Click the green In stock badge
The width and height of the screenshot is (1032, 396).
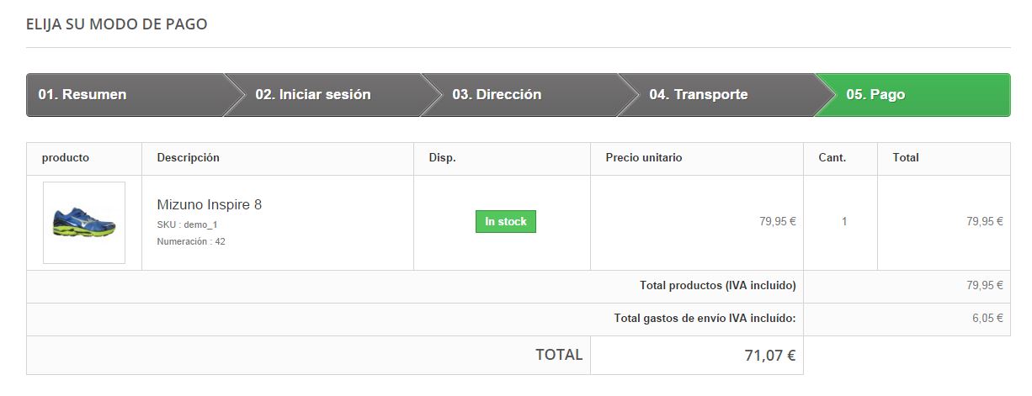pos(505,222)
